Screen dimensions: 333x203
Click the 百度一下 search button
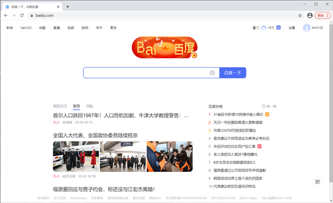click(233, 73)
